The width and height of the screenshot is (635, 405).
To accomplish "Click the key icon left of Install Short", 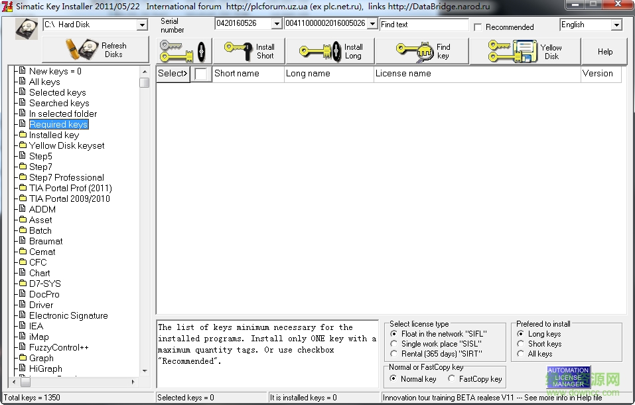I will coord(183,51).
